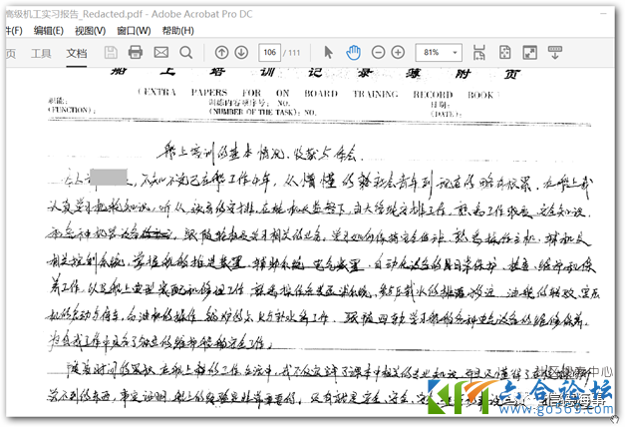This screenshot has height=427, width=625.
Task: Click the fit width scrolling icon
Action: [x=479, y=52]
